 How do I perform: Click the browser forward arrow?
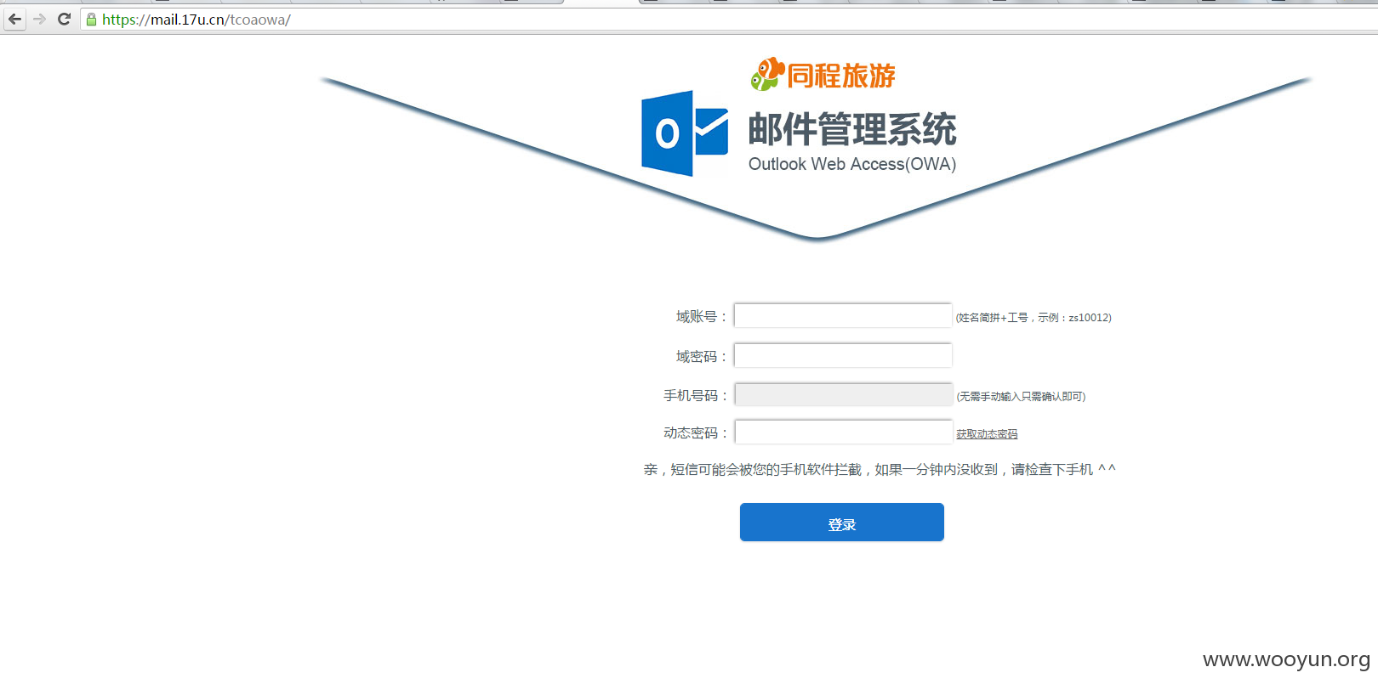point(39,19)
